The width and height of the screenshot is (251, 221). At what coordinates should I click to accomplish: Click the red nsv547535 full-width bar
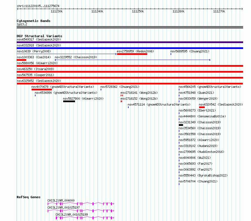(130, 78)
